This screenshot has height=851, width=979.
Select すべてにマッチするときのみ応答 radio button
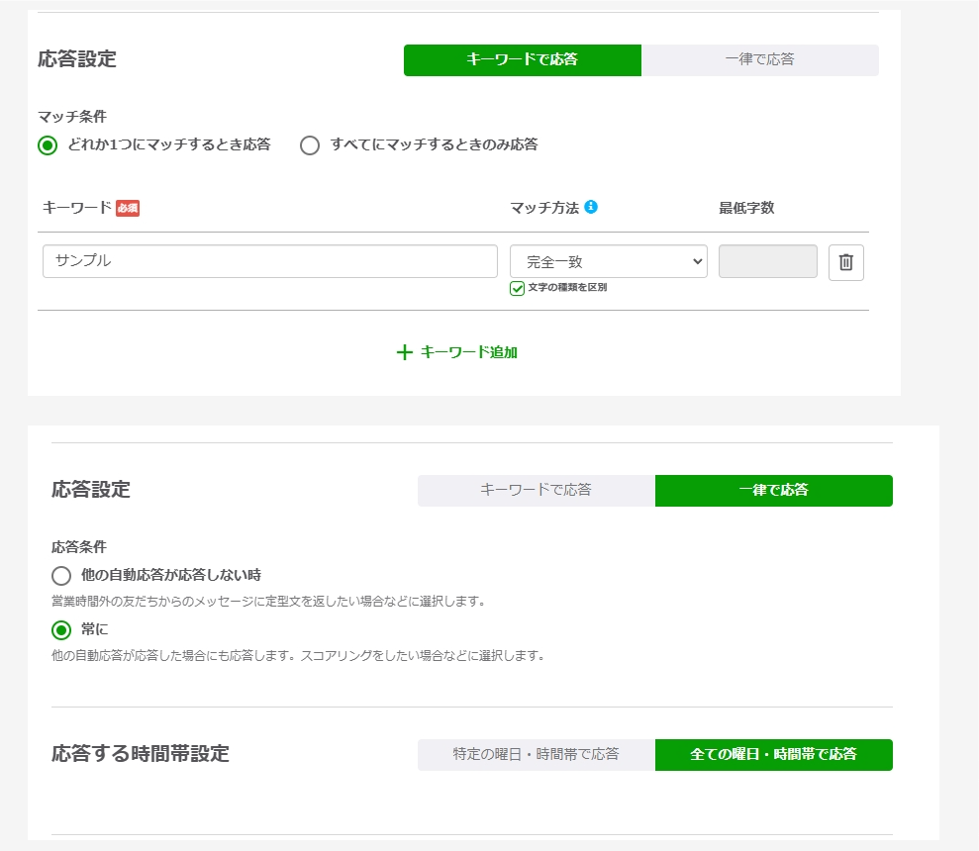click(310, 145)
